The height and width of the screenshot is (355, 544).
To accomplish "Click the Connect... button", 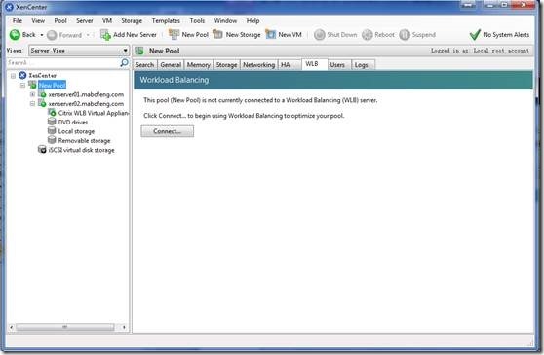I will pyautogui.click(x=168, y=131).
